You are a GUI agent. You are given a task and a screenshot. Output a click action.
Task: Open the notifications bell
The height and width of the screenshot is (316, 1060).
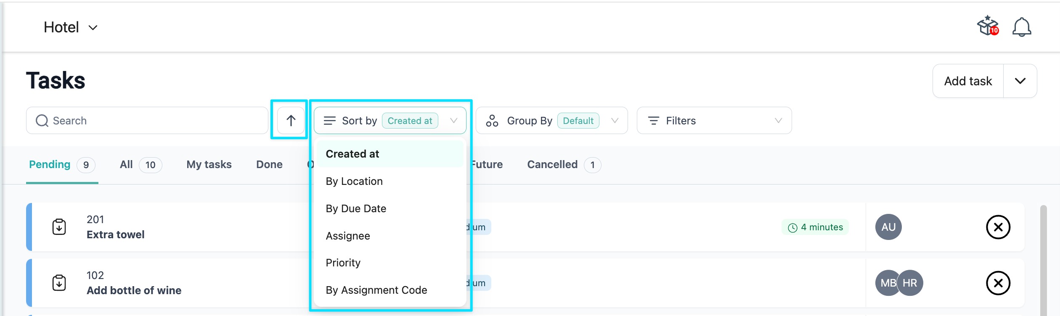pyautogui.click(x=1021, y=27)
